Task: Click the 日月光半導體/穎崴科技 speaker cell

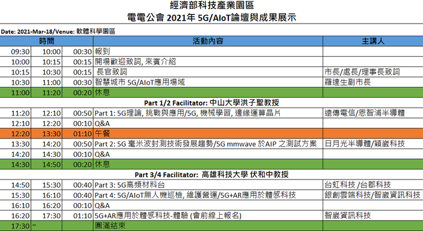Action: click(x=373, y=144)
